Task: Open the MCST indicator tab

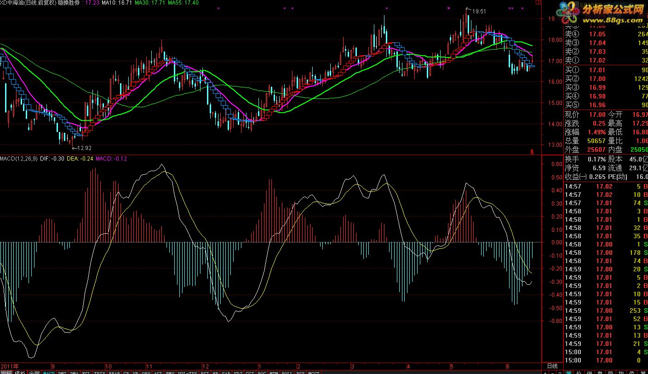Action: point(314,371)
